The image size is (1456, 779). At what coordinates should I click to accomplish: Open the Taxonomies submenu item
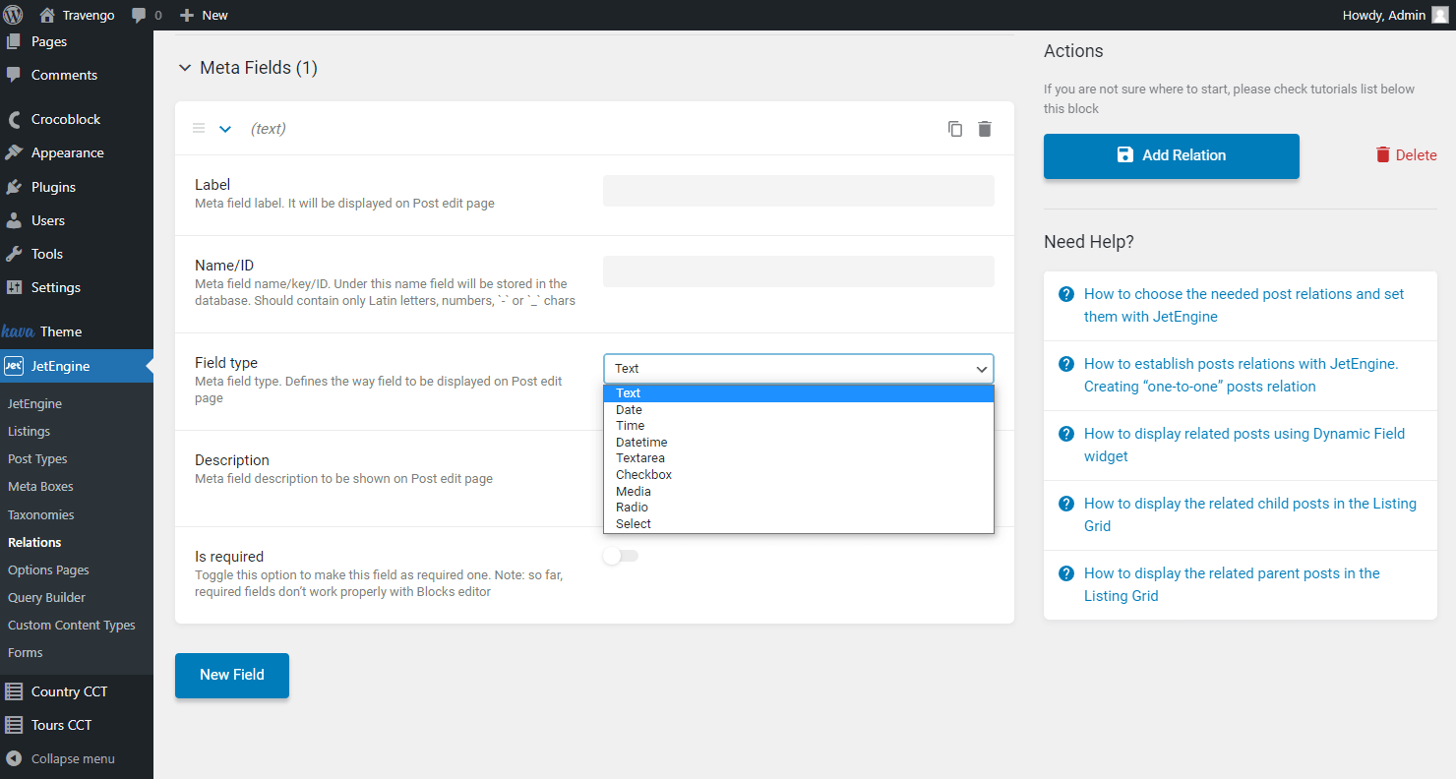(x=40, y=514)
